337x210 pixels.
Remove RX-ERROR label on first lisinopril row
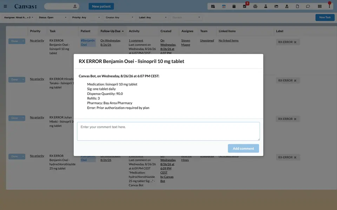point(295,42)
